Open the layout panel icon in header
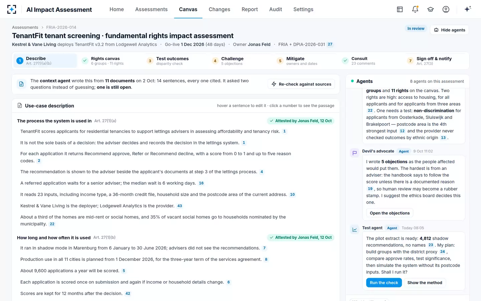Viewport: 481px width, 301px height. pos(400,9)
